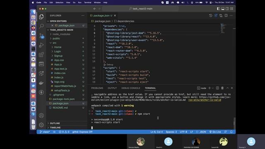The width and height of the screenshot is (265, 149).
Task: Click errors and warnings count in status bar
Action: pos(64,132)
